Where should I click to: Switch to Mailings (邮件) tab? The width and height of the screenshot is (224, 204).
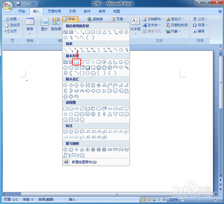[x=87, y=11]
